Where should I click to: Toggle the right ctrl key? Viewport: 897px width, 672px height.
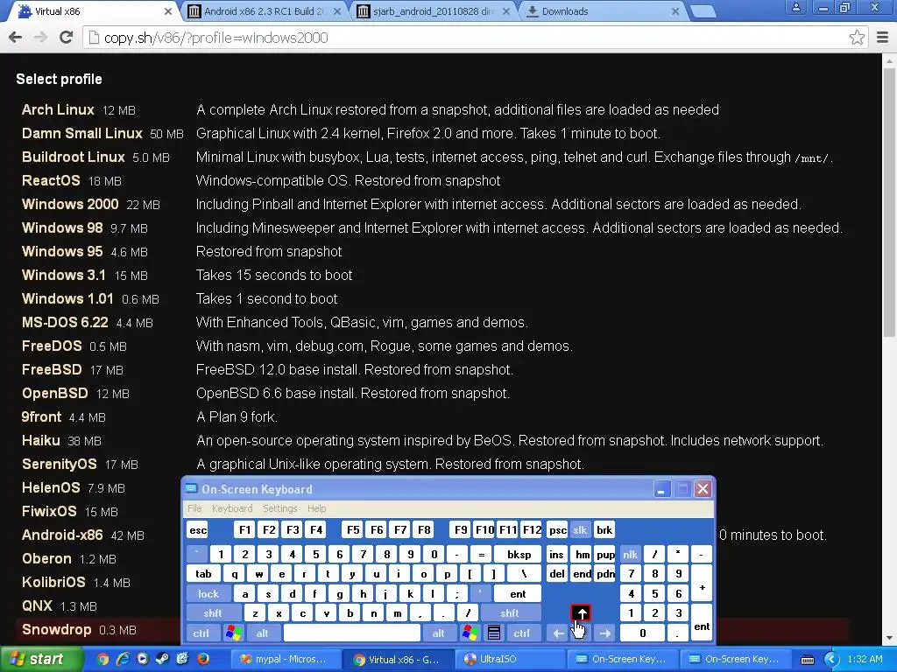[x=522, y=633]
